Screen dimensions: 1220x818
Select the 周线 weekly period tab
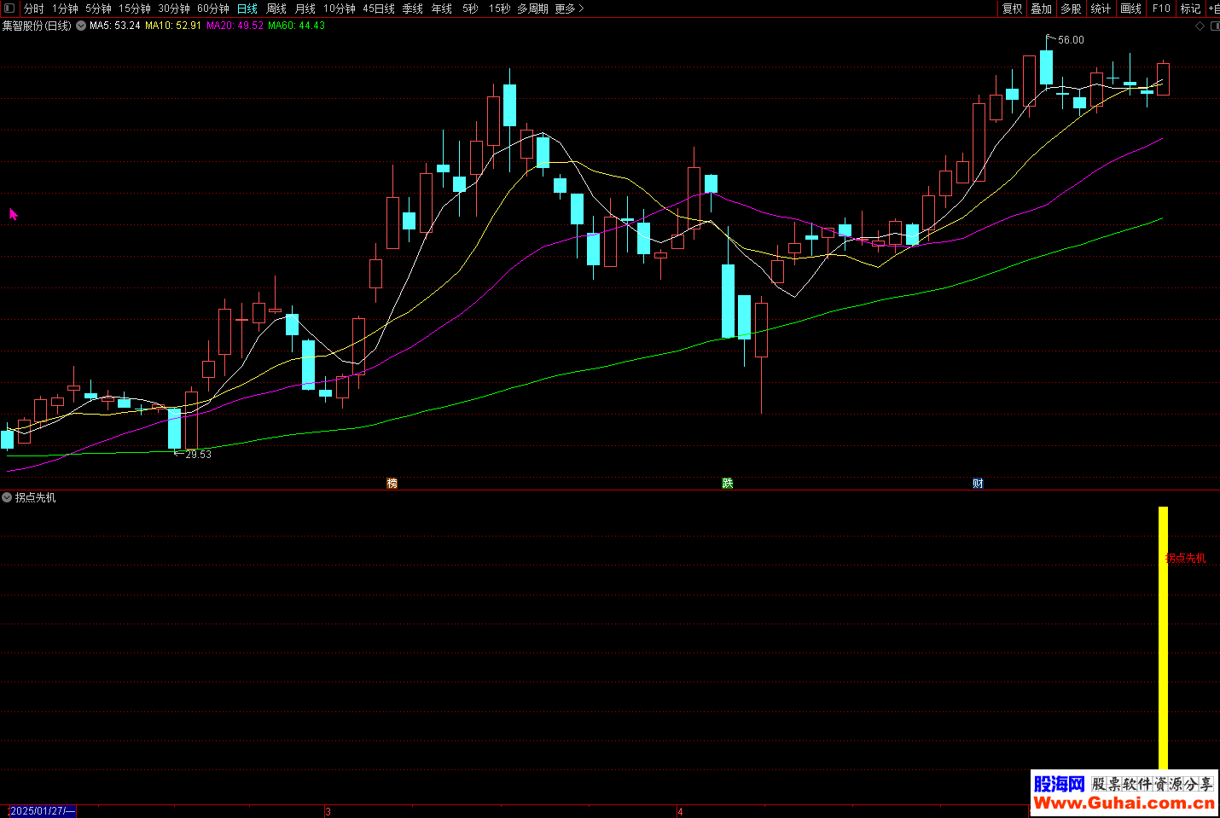[x=276, y=9]
